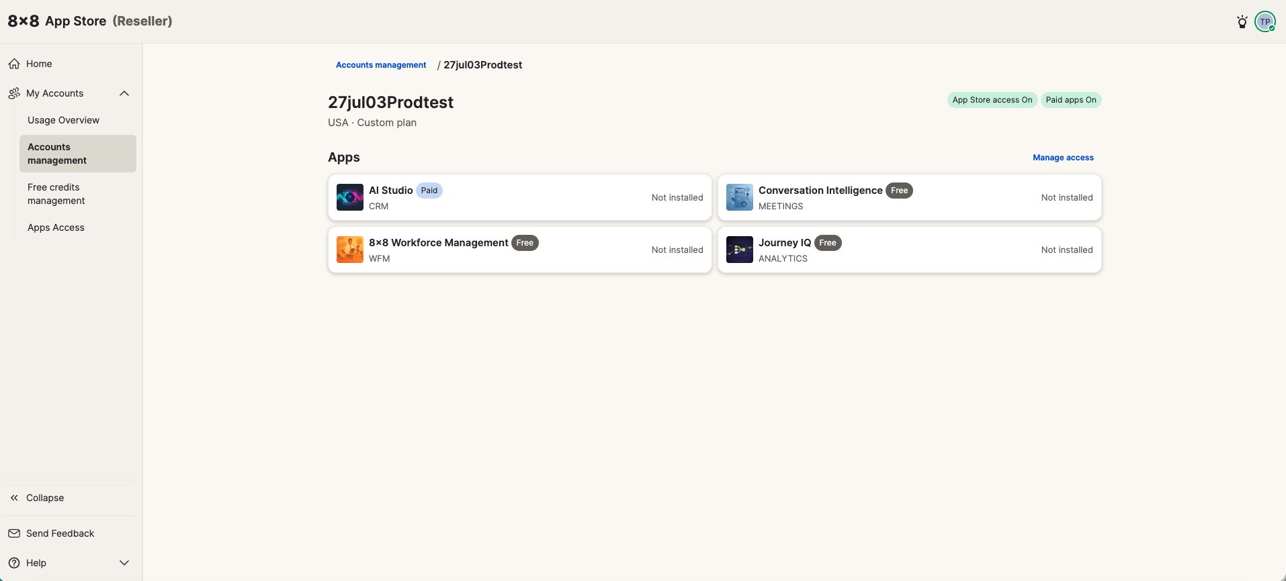Click the 27jul03Prodtest breadcrumb text
1286x581 pixels.
(x=482, y=65)
